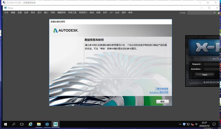This screenshot has height=129, width=221.
Task: Open the 缓存 menu
Action: click(124, 13)
